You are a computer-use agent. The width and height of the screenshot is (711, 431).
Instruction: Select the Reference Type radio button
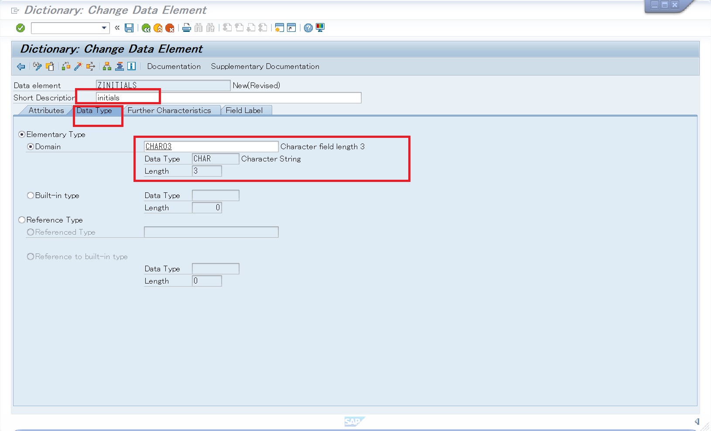pos(22,220)
